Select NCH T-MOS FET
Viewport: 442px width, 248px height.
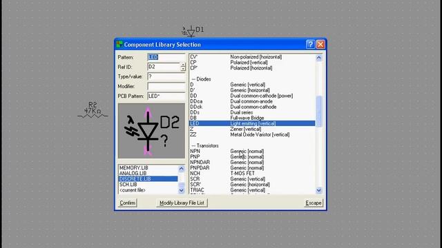point(252,174)
